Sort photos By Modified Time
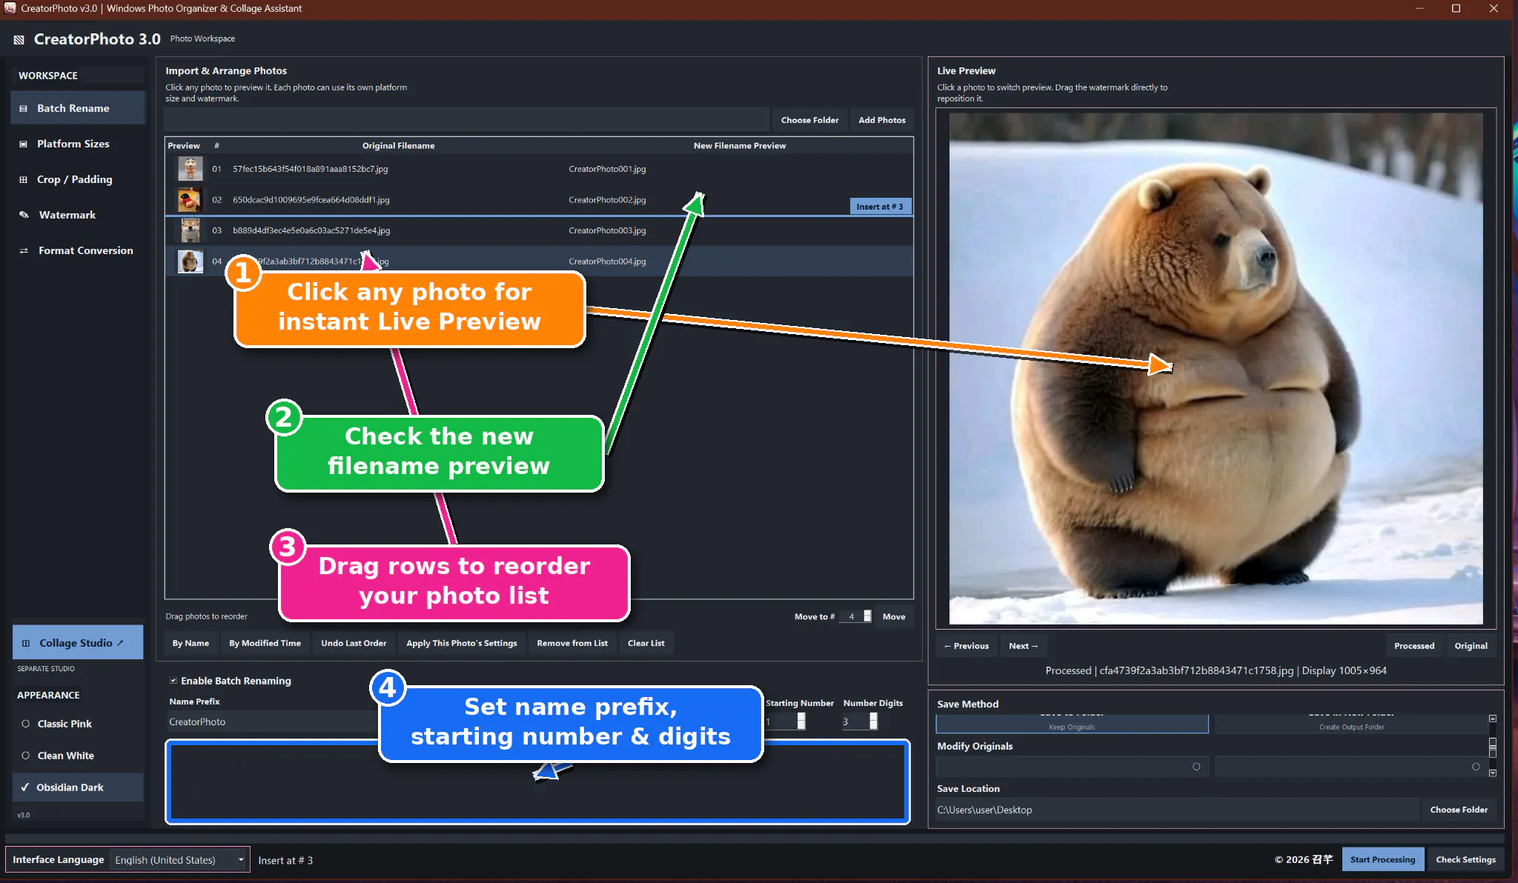The width and height of the screenshot is (1518, 883). tap(265, 643)
